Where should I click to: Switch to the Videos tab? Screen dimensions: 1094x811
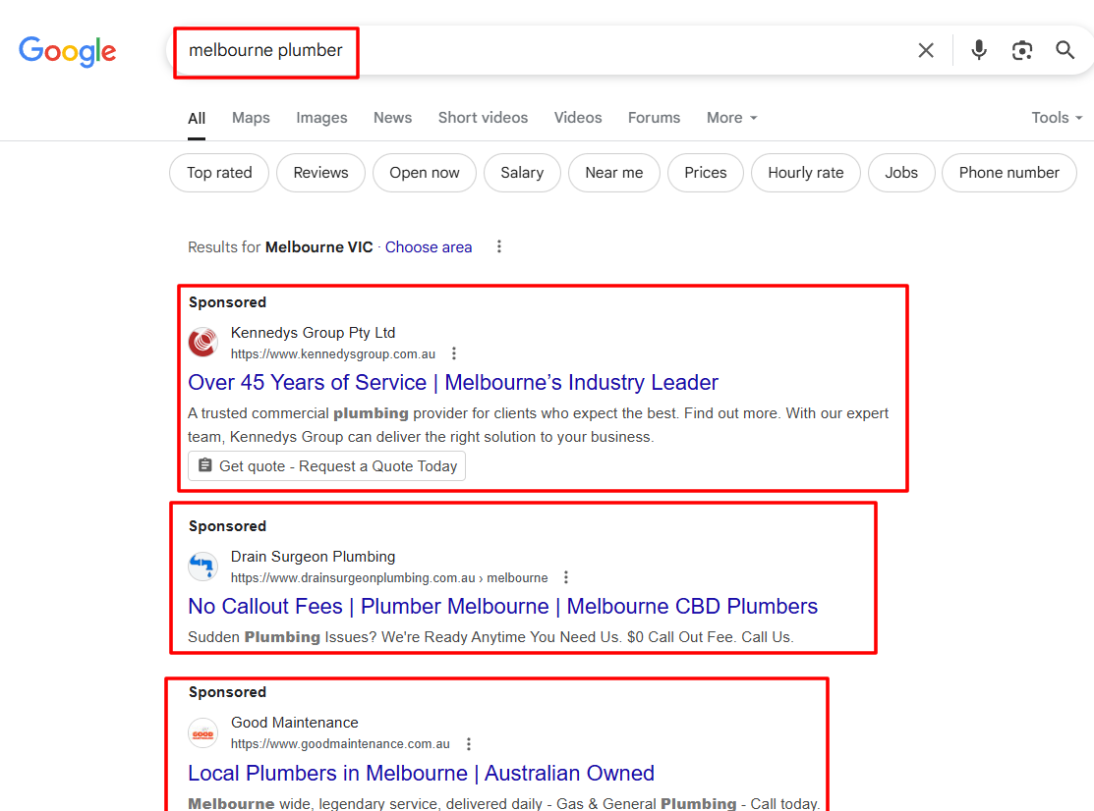tap(578, 118)
